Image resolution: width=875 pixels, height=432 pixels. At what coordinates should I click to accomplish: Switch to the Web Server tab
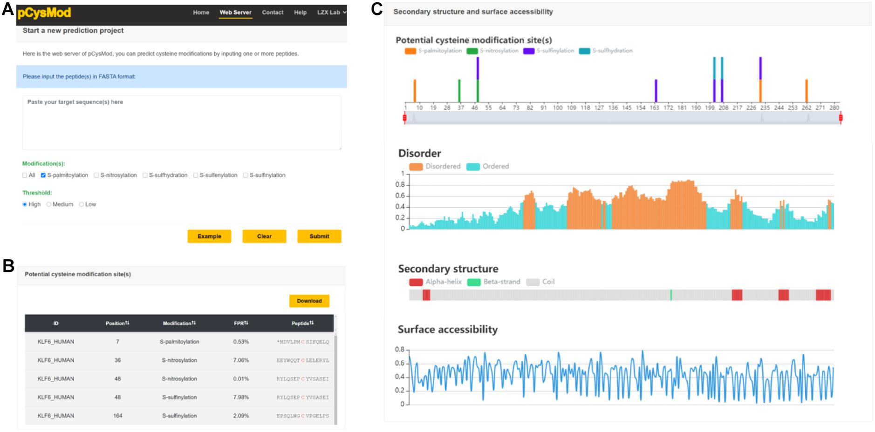tap(235, 13)
